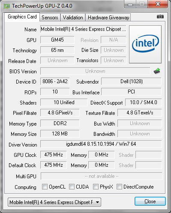Viewport: 171px width, 213px height.
Task: Select the Hardware Giveaway tab
Action: [108, 18]
